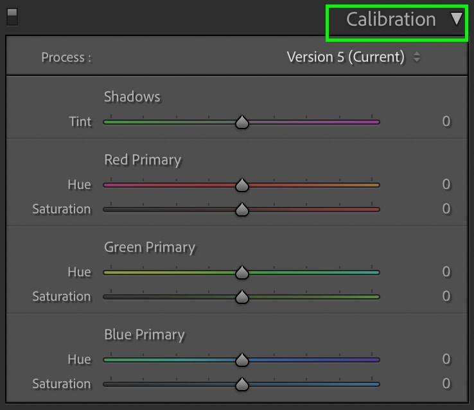Click the Calibration panel header title

[391, 19]
